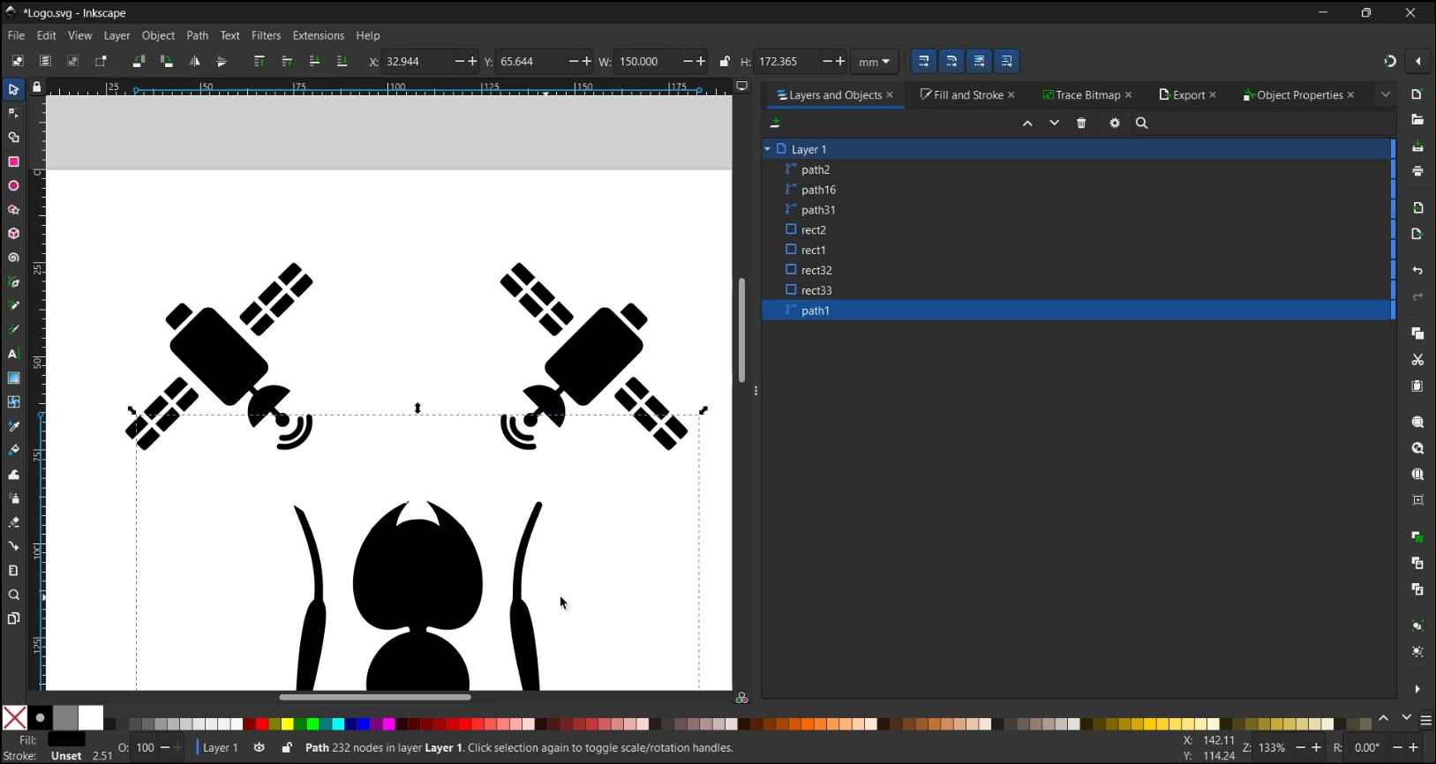Expand the dock panel tabs overflow chevron
The width and height of the screenshot is (1436, 764).
tap(1386, 95)
